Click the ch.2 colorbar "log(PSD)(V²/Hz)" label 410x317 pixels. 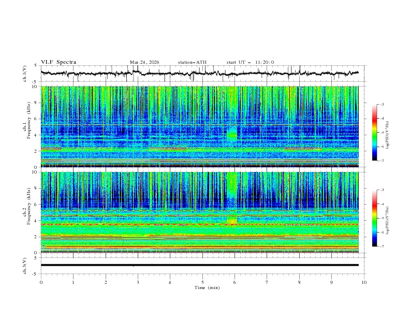[387, 220]
